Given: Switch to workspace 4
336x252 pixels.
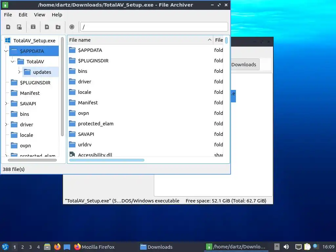Looking at the screenshot, I should pos(38,247).
